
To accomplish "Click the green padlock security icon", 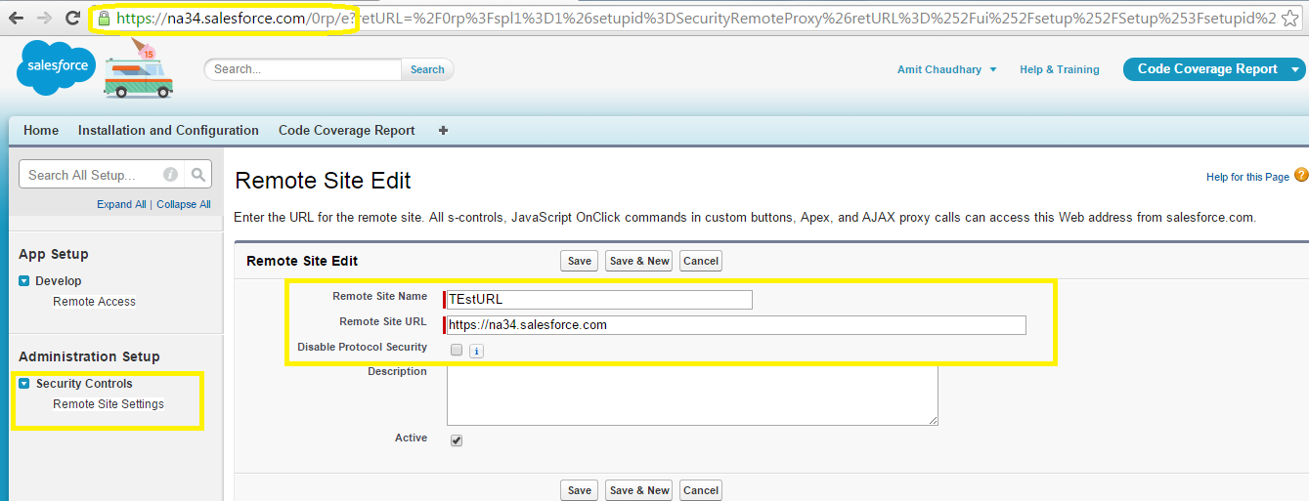I will (104, 18).
